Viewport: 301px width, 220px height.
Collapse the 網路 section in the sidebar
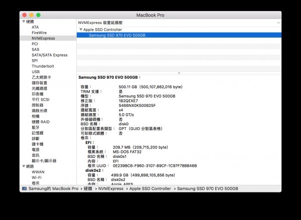pos(24,166)
